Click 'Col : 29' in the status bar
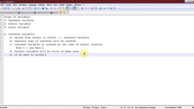The width and height of the screenshot is (194, 109). pyautogui.click(x=130, y=107)
